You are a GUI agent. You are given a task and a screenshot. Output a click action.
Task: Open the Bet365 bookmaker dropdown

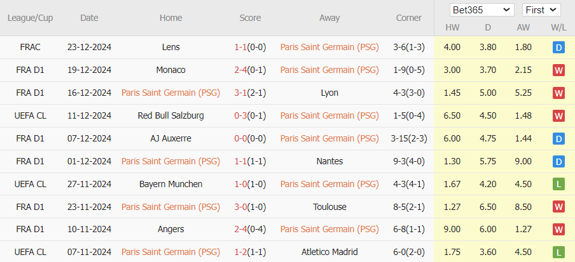pos(481,10)
